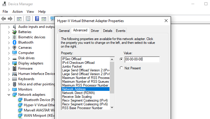The width and height of the screenshot is (210, 119).
Task: Click the Firmware chip icon
Action: pos(15,68)
